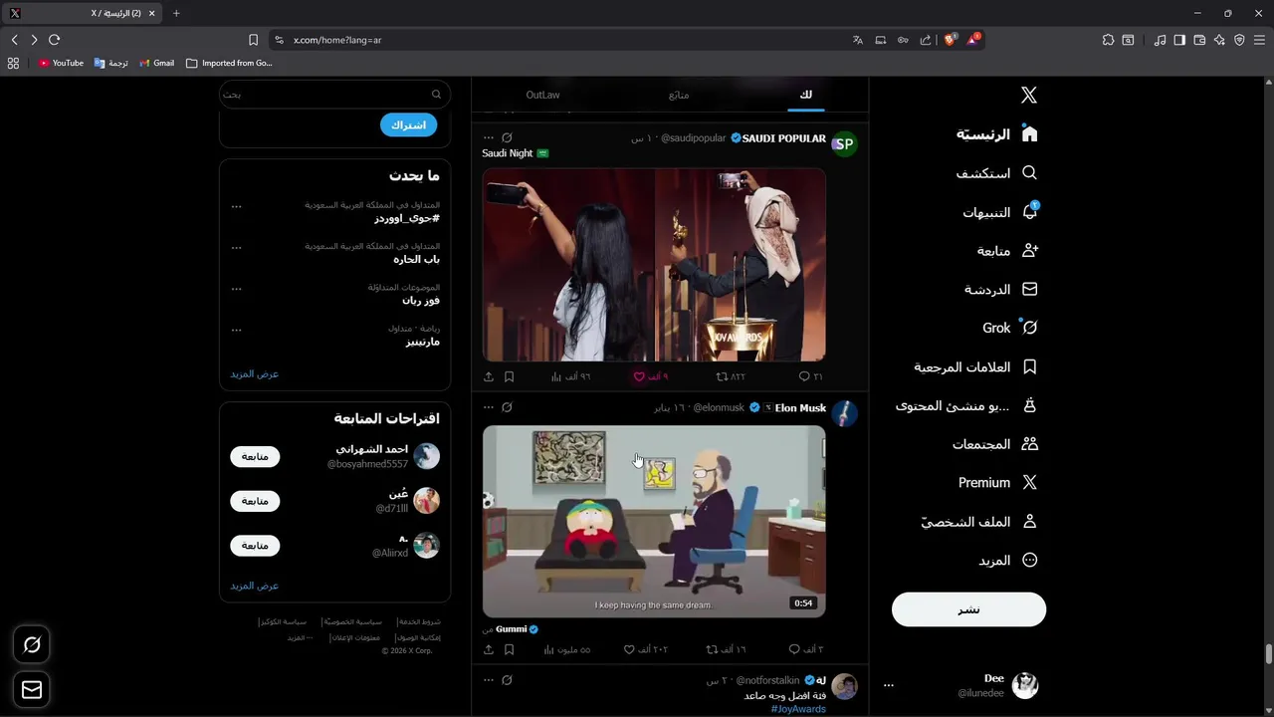
Task: Repost the SAUDI POPULAR post
Action: [x=731, y=376]
